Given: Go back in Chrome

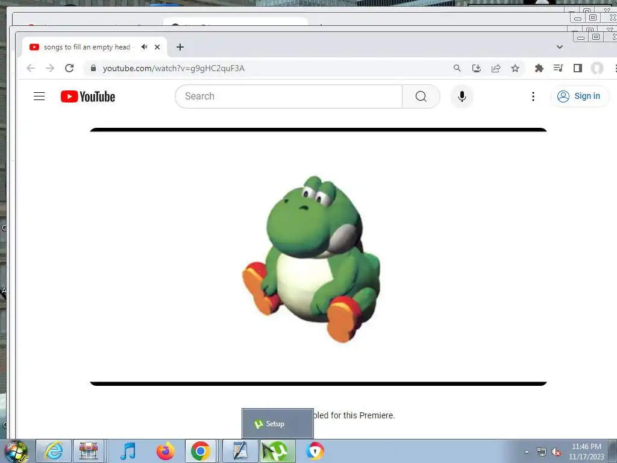Looking at the screenshot, I should (x=31, y=68).
